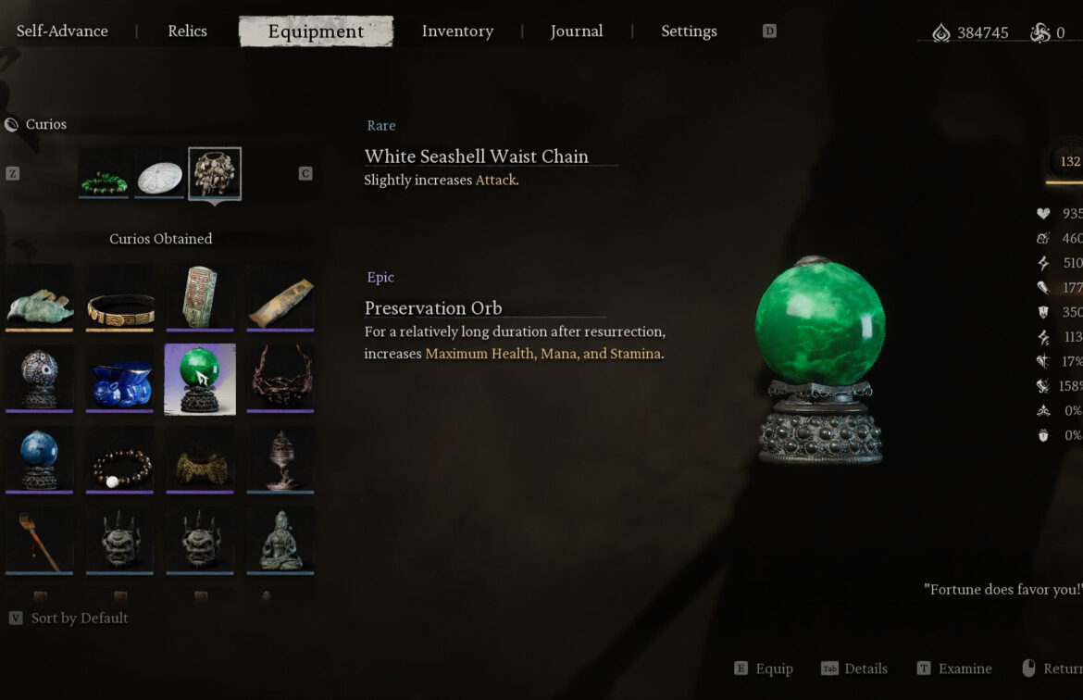
Task: Select the Preservation Orb green sphere
Action: click(200, 380)
